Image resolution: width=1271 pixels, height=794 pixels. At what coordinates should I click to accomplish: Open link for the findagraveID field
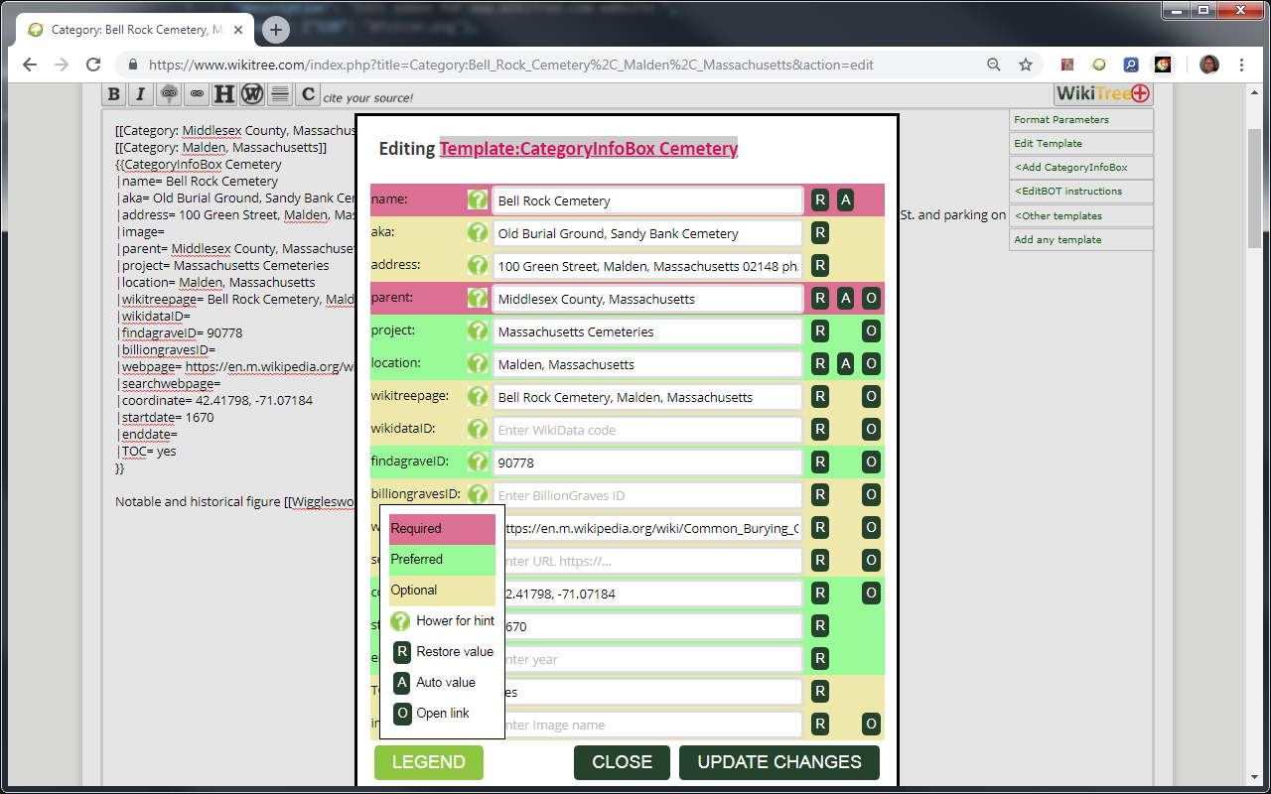pos(871,463)
